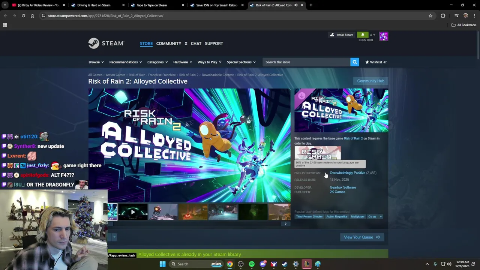
Task: Reload the page in Chrome
Action: pyautogui.click(x=23, y=16)
